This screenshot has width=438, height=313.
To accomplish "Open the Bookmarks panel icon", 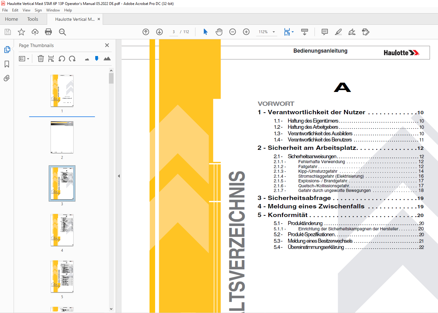I will [x=7, y=64].
